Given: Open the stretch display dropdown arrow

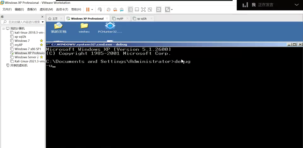Looking at the screenshot, I should [x=172, y=9].
